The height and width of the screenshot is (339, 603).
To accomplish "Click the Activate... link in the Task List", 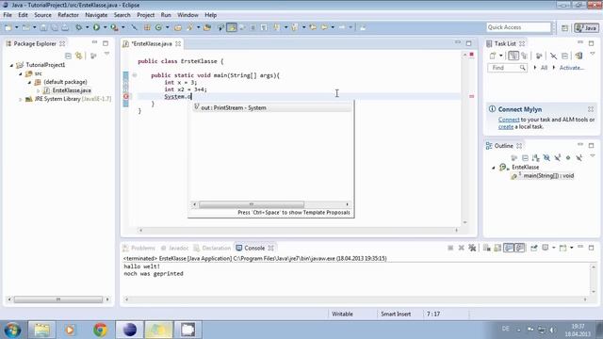I will click(x=572, y=68).
